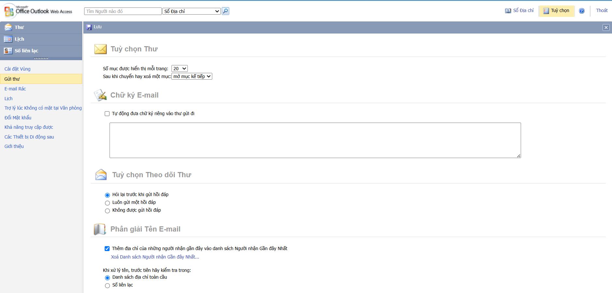Image resolution: width=612 pixels, height=293 pixels.
Task: Select 'Luôn gửi một hồi đáp' radio option
Action: point(107,203)
